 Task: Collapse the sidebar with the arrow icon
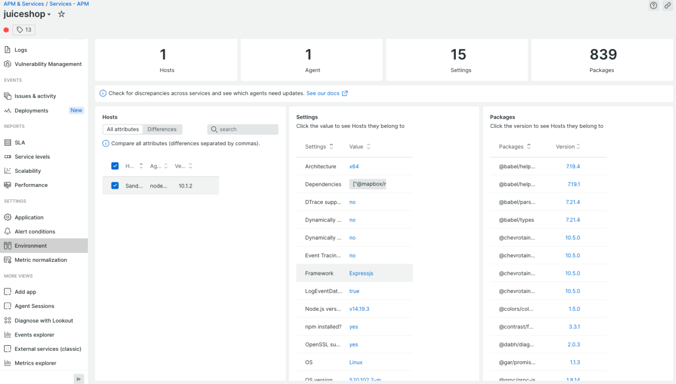click(79, 379)
